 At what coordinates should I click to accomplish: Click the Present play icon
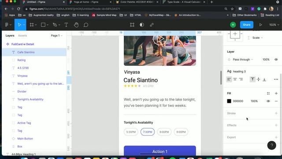(x=260, y=25)
